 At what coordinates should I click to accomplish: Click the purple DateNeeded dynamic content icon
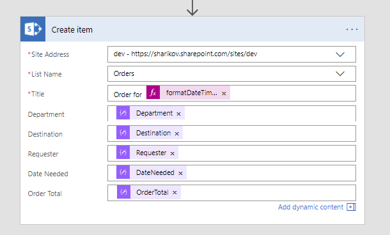[x=123, y=172]
